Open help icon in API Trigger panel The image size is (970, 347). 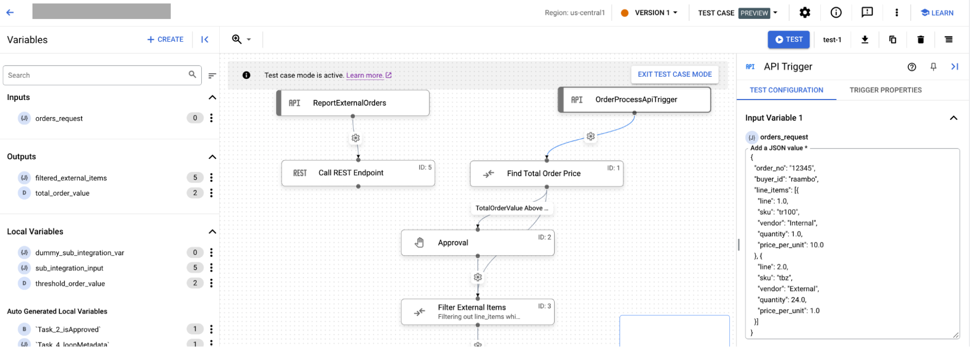912,67
